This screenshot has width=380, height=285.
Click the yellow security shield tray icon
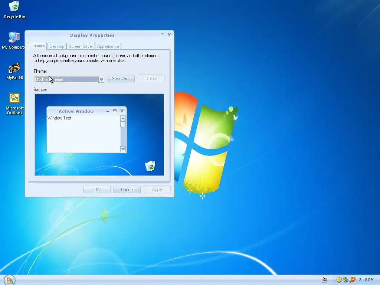pyautogui.click(x=339, y=280)
